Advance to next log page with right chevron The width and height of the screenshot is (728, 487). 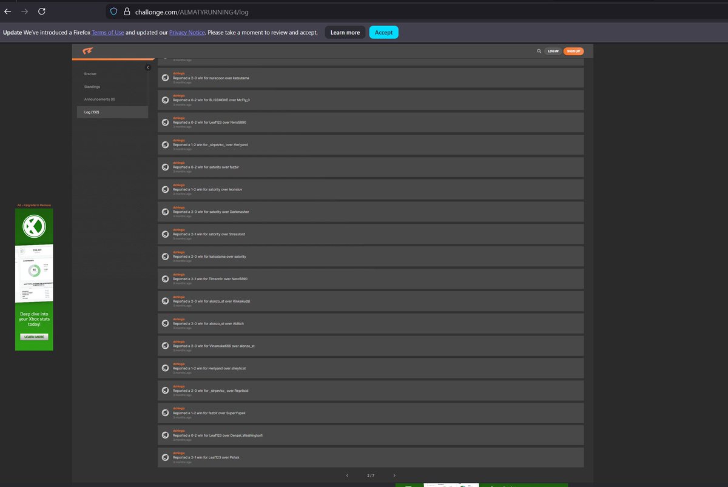(x=394, y=475)
